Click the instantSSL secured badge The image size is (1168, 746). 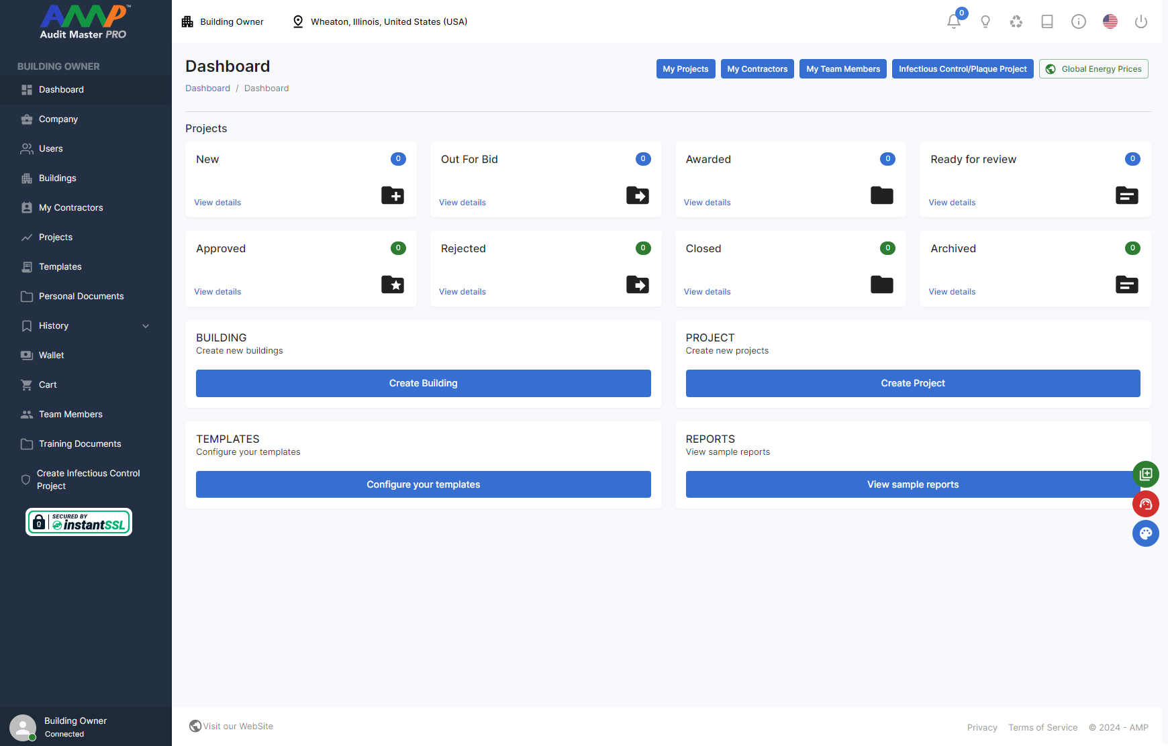pos(79,522)
